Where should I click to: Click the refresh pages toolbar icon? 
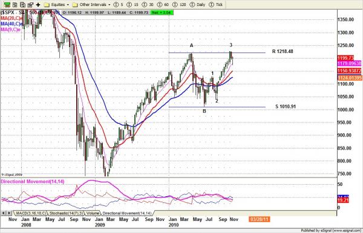click(x=22, y=5)
